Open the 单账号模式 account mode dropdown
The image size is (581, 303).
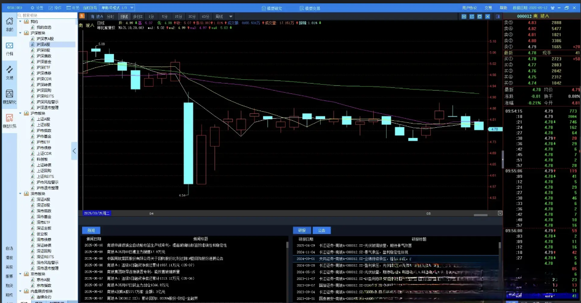pyautogui.click(x=118, y=8)
